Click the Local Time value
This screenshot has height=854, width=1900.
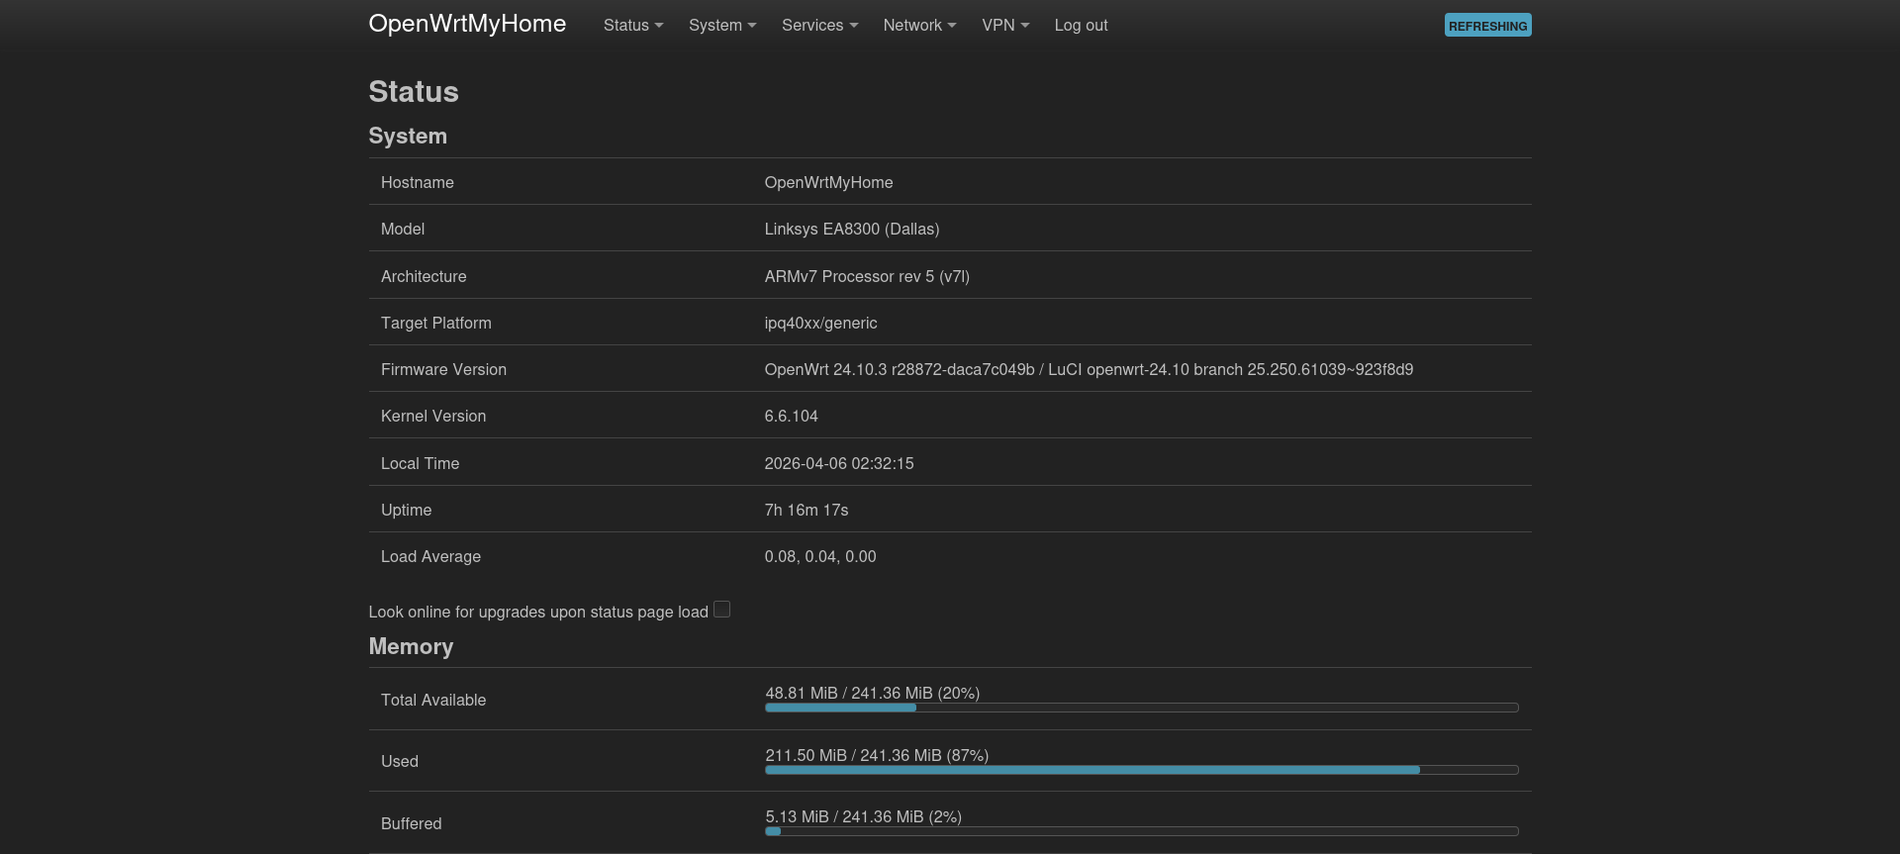coord(838,463)
